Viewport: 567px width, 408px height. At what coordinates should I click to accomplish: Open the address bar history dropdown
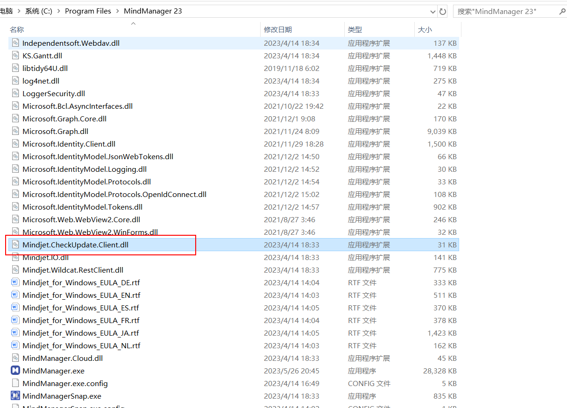(x=432, y=11)
